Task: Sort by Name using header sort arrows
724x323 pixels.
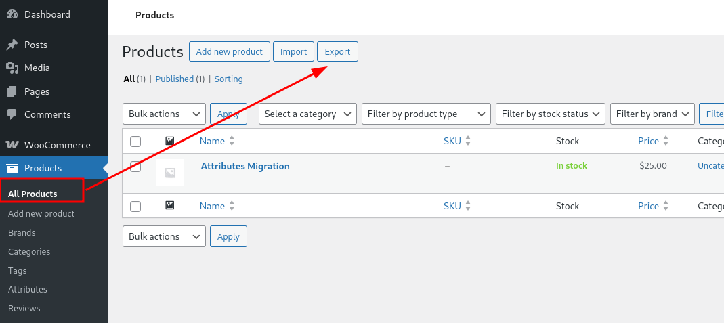Action: tap(232, 141)
